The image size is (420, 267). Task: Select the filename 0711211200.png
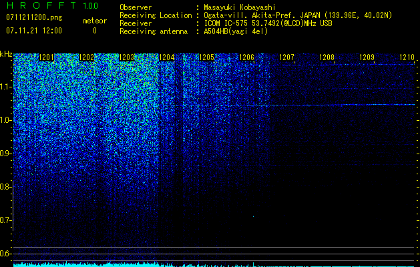[34, 18]
